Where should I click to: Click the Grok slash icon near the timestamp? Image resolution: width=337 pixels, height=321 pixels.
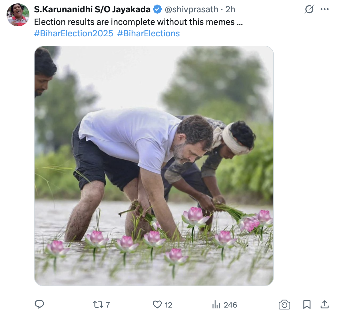coord(309,9)
